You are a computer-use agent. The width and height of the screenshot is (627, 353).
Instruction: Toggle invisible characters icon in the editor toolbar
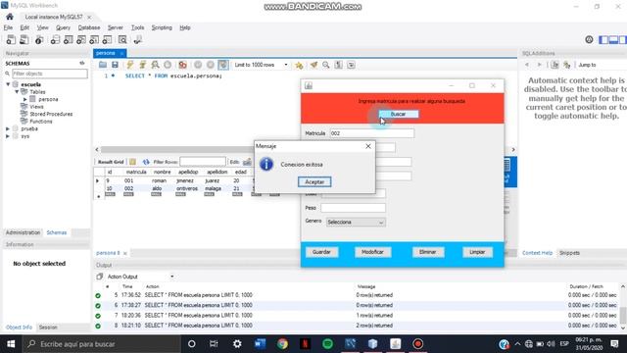click(338, 65)
